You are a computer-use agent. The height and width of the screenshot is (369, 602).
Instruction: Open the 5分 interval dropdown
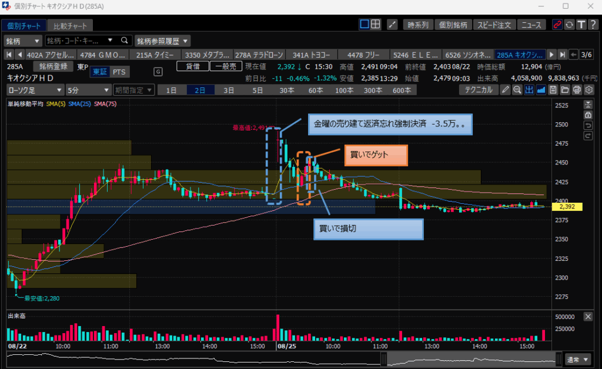(x=88, y=90)
